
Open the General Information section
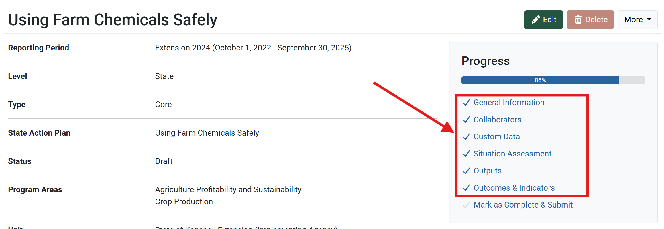[x=509, y=103]
